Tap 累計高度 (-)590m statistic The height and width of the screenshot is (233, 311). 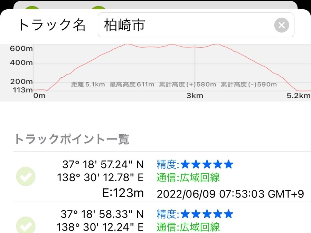249,85
